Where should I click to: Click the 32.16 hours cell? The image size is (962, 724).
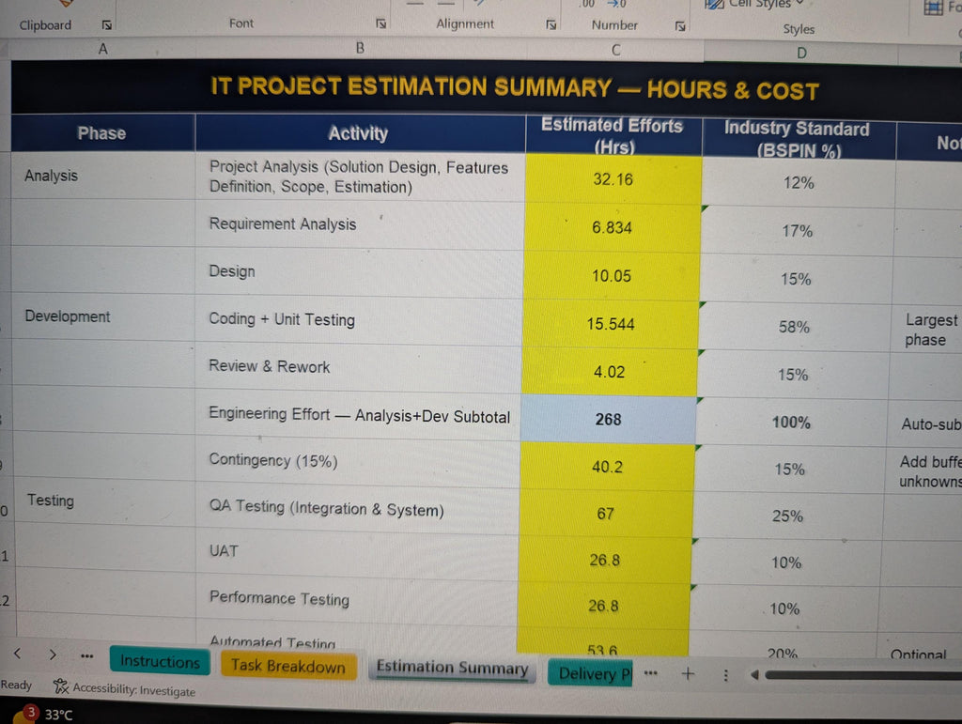pos(613,179)
